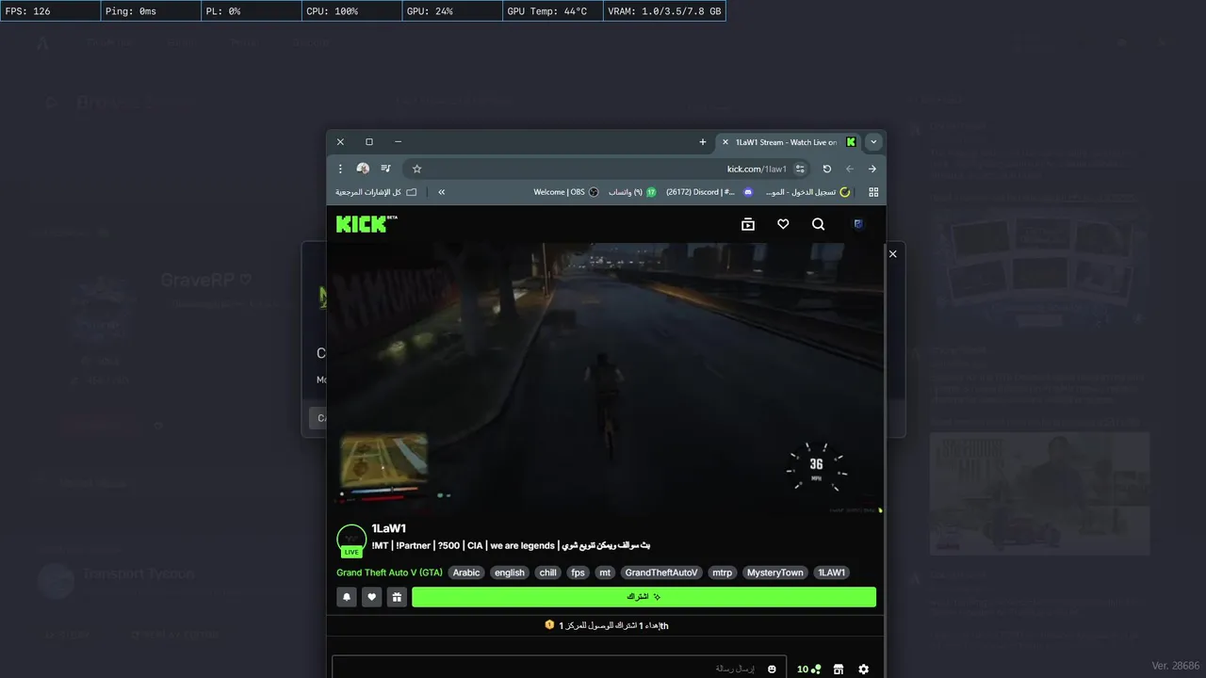This screenshot has width=1206, height=678.
Task: Open the Chrome profile avatar
Action: [x=363, y=169]
